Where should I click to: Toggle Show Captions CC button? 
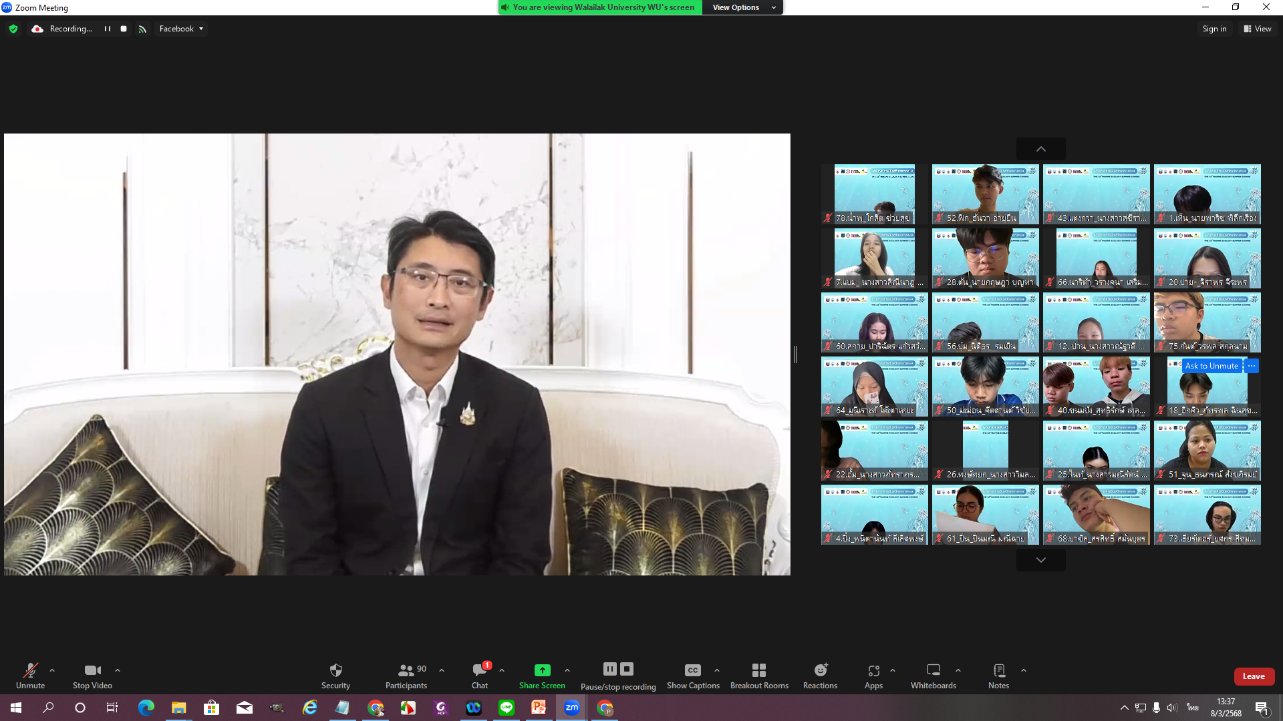click(x=693, y=675)
